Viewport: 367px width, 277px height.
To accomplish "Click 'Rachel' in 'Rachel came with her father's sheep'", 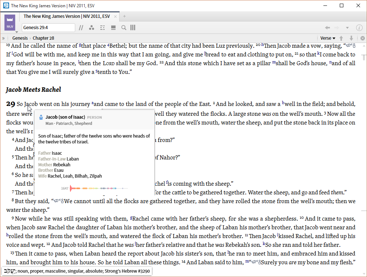I will (141, 219).
